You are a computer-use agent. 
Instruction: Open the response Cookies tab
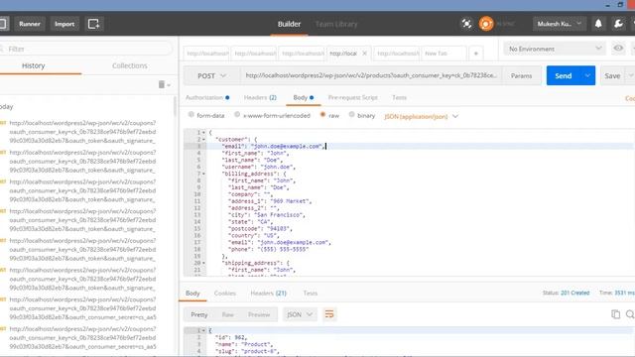tap(225, 294)
